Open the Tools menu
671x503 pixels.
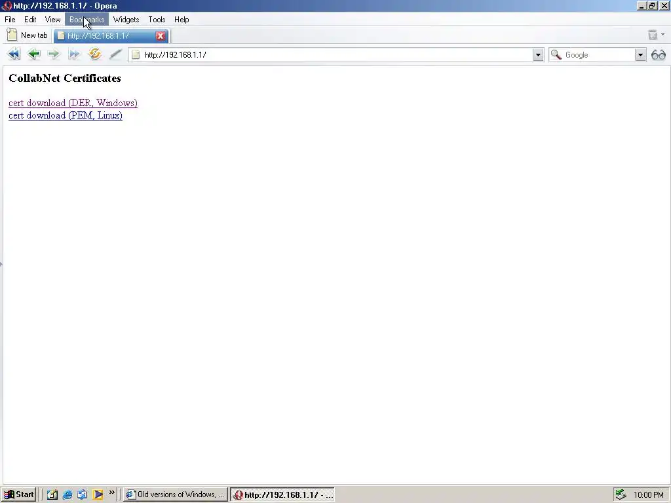pyautogui.click(x=157, y=19)
